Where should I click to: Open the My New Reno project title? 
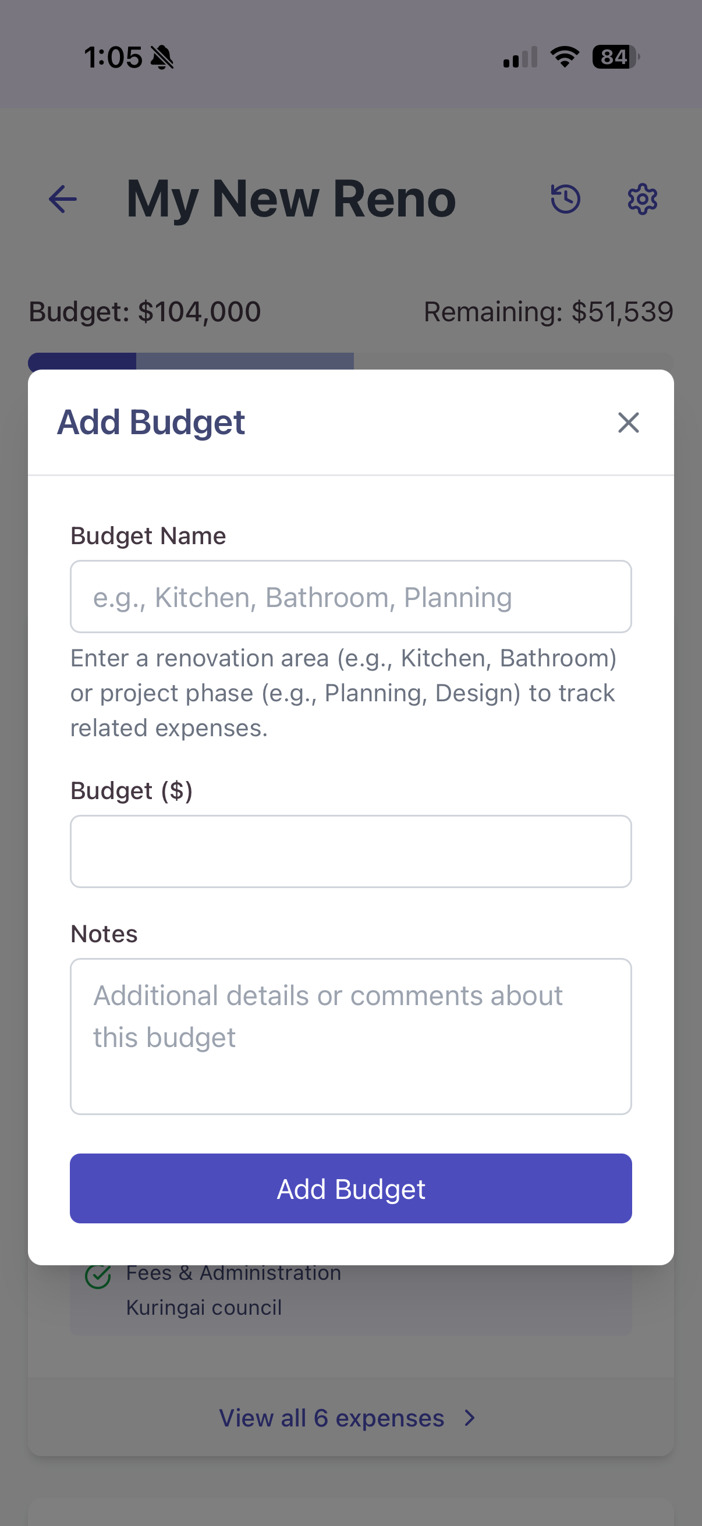[x=289, y=198]
